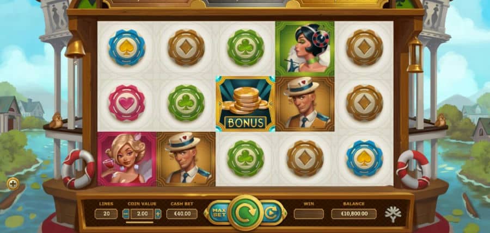The width and height of the screenshot is (490, 233).
Task: Click the brass bell on the left post
Action: [75, 48]
